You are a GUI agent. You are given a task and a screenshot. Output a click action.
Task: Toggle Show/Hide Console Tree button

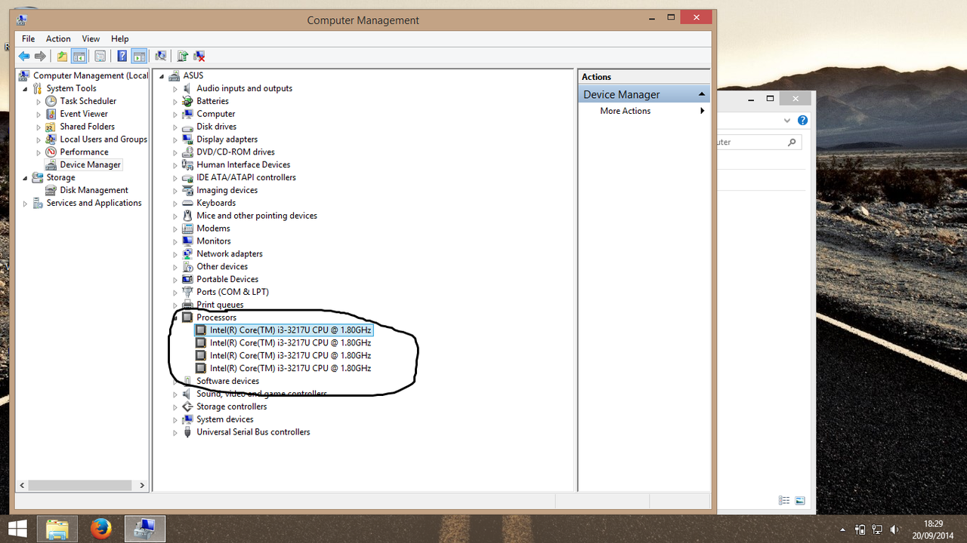[x=79, y=56]
